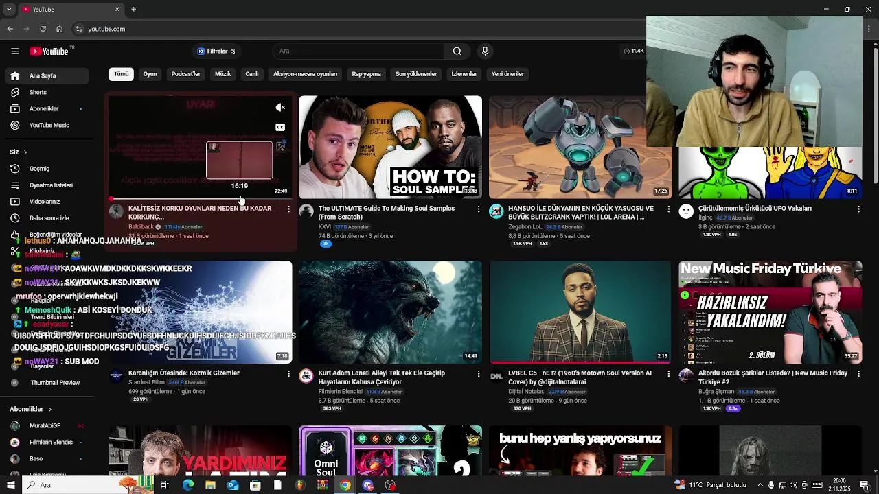Open Windows Start menu
879x494 pixels.
pos(10,485)
